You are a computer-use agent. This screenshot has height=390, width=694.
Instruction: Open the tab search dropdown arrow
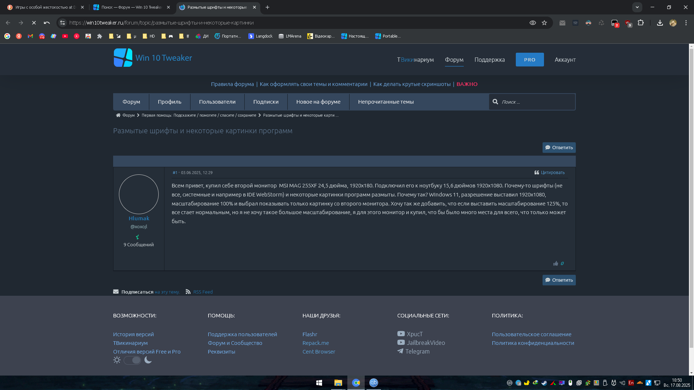tap(637, 7)
